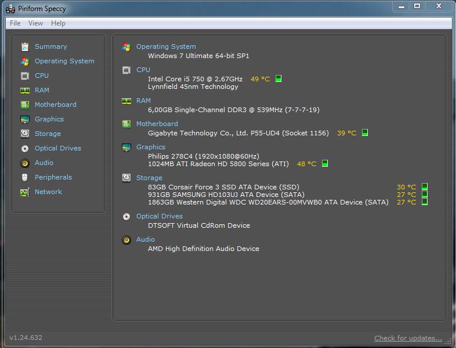
Task: Open the Help menu
Action: click(58, 23)
